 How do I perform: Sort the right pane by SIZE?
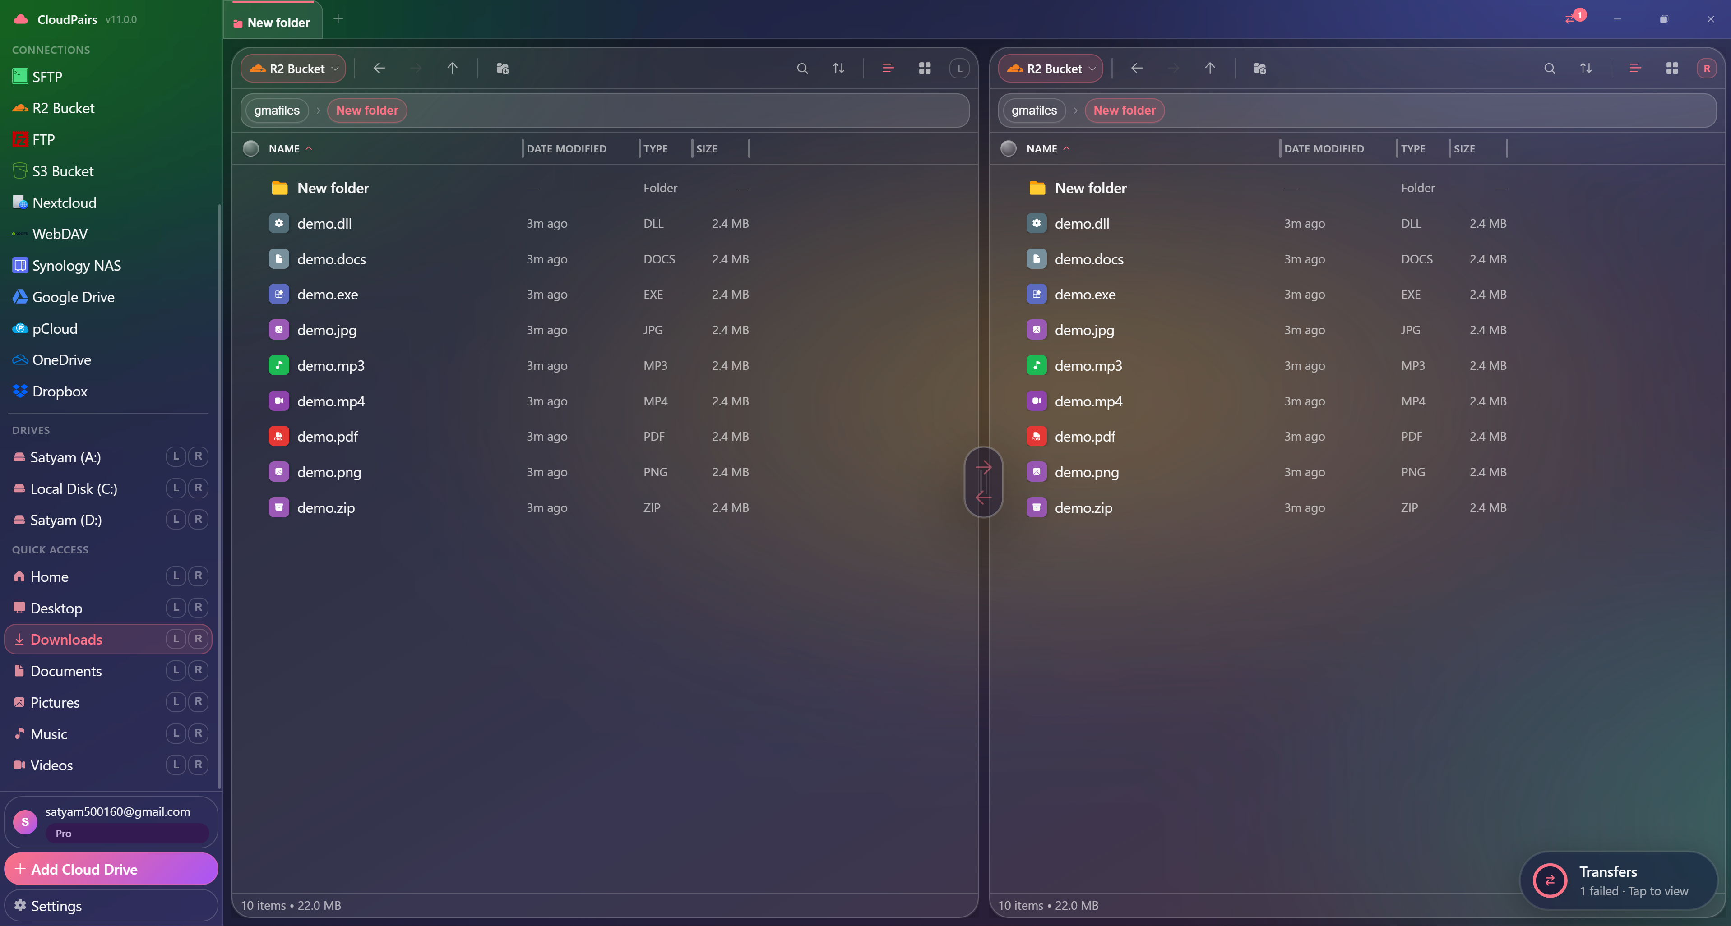[x=1464, y=148]
